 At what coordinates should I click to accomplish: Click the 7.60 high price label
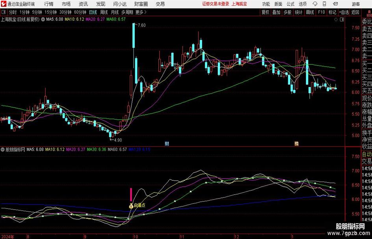[x=142, y=26]
